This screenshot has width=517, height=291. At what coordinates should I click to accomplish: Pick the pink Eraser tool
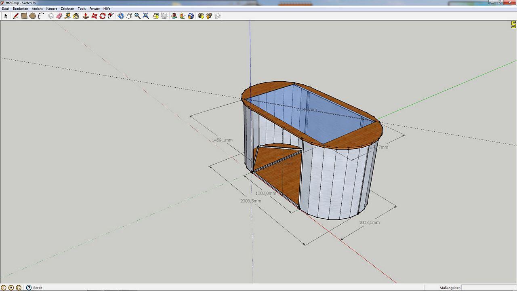pyautogui.click(x=59, y=16)
